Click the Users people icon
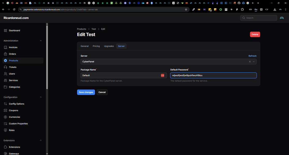The height and width of the screenshot is (155, 289). (x=5, y=74)
